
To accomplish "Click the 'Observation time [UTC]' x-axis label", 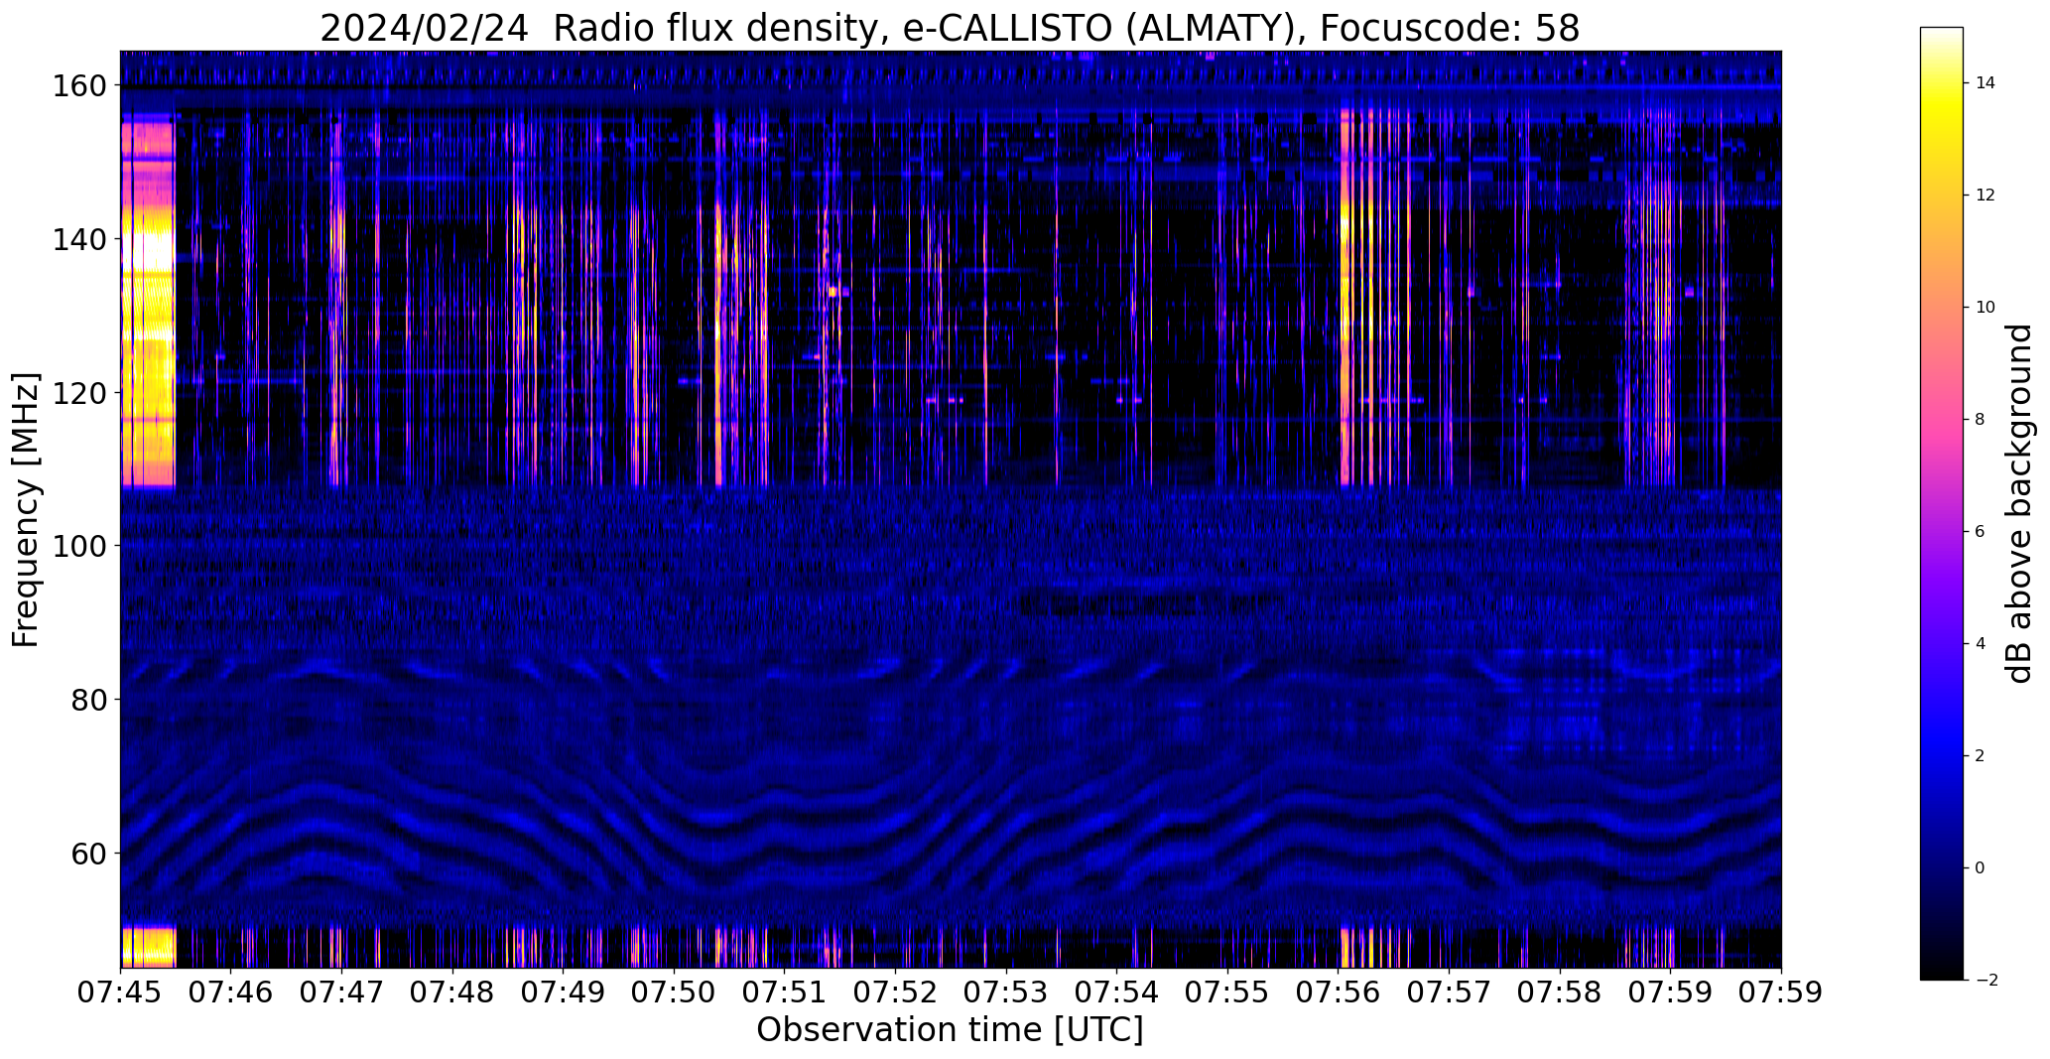I will (x=950, y=1030).
